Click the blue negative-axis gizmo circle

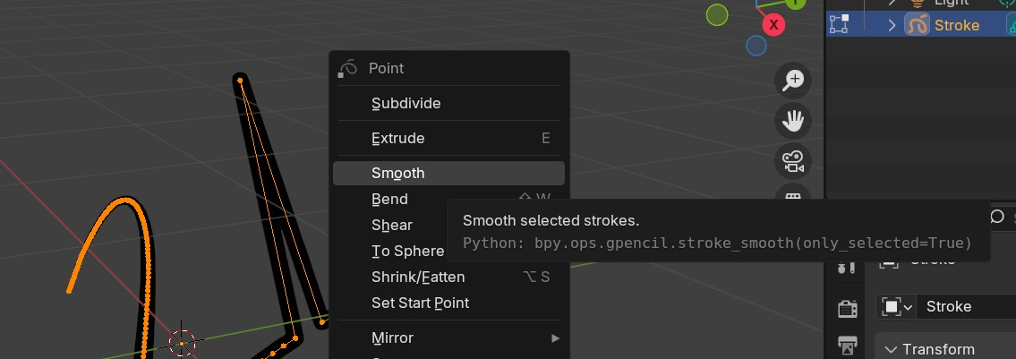coord(756,45)
